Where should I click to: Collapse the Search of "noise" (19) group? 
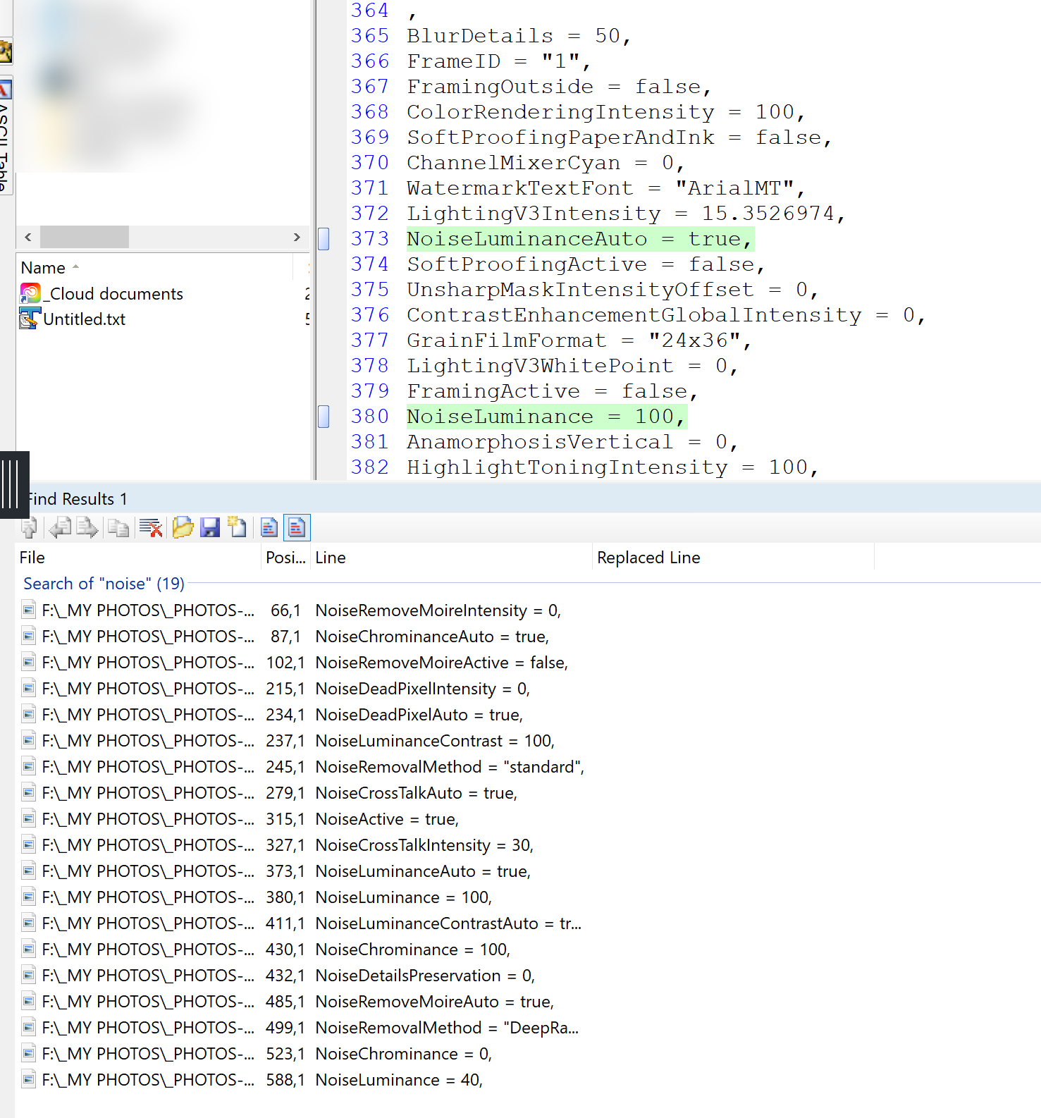pos(104,584)
